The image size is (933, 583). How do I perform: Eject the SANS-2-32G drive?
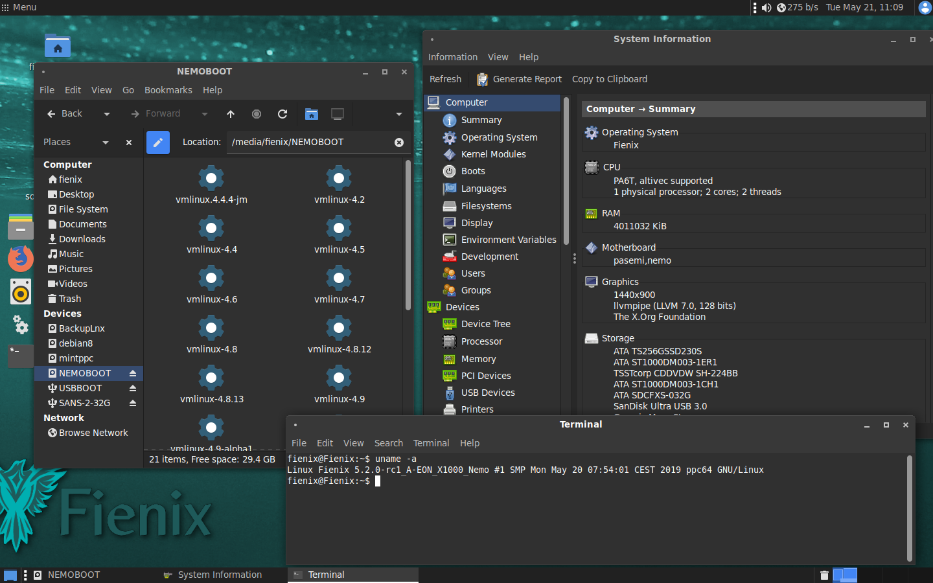tap(132, 403)
